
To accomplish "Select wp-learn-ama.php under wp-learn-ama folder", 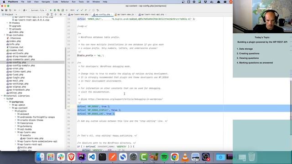I will [31, 138].
